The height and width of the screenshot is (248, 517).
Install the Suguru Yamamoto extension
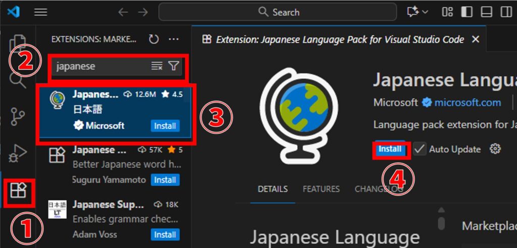pyautogui.click(x=165, y=180)
